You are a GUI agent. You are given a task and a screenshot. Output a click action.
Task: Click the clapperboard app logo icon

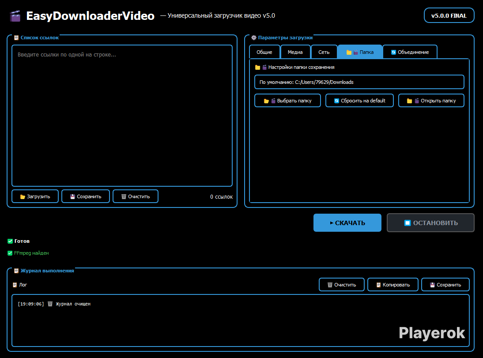tap(15, 16)
